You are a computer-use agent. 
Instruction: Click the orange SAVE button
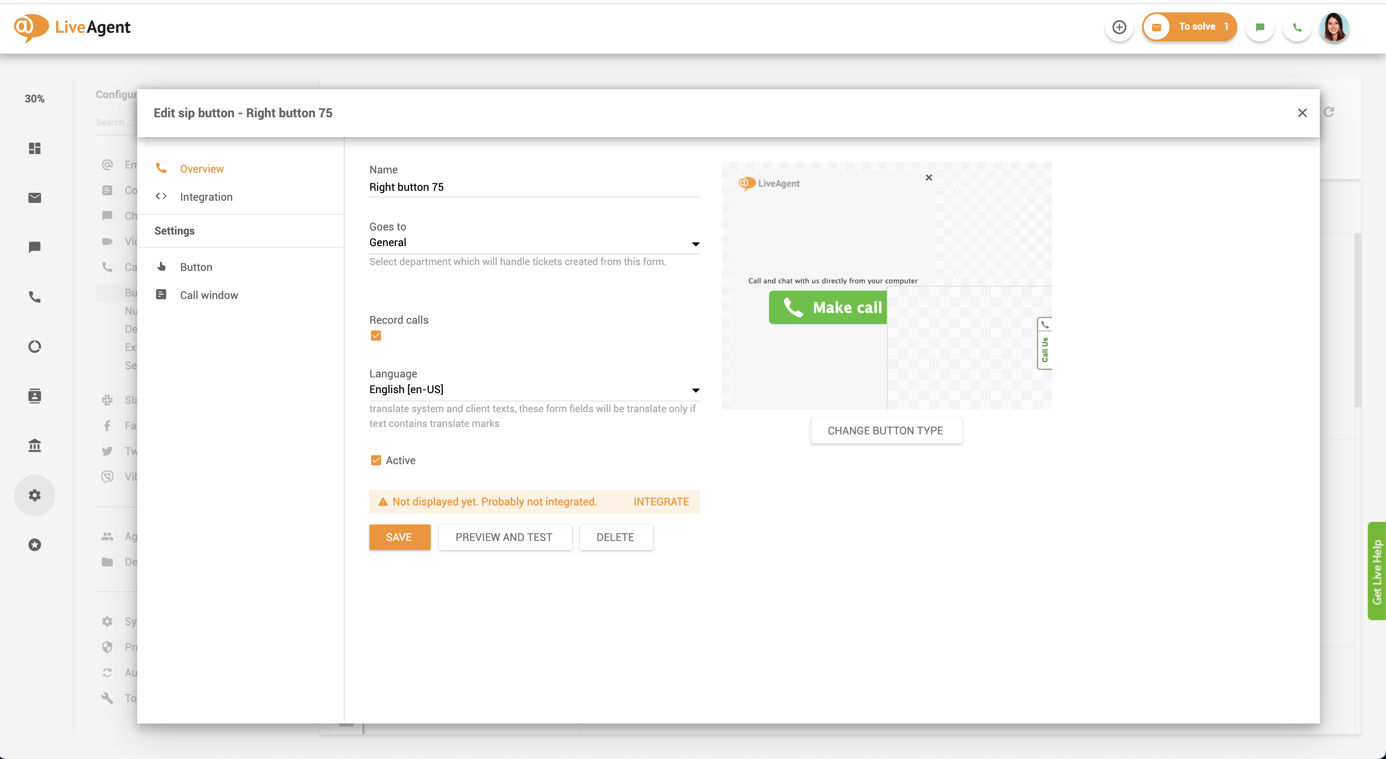point(399,537)
